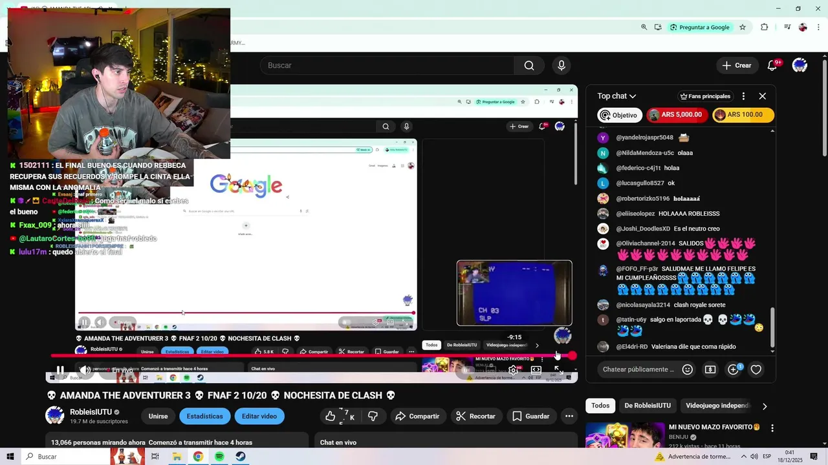Dislike the video with thumbs down

tap(373, 417)
